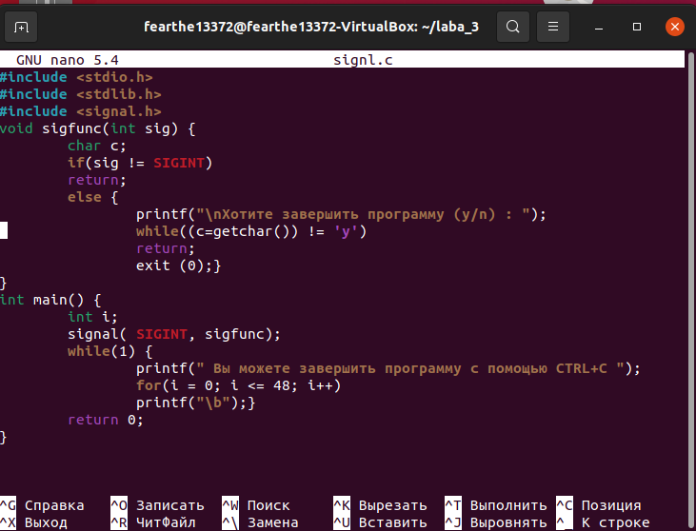Click the int main() { line
The image size is (696, 531).
tap(50, 300)
